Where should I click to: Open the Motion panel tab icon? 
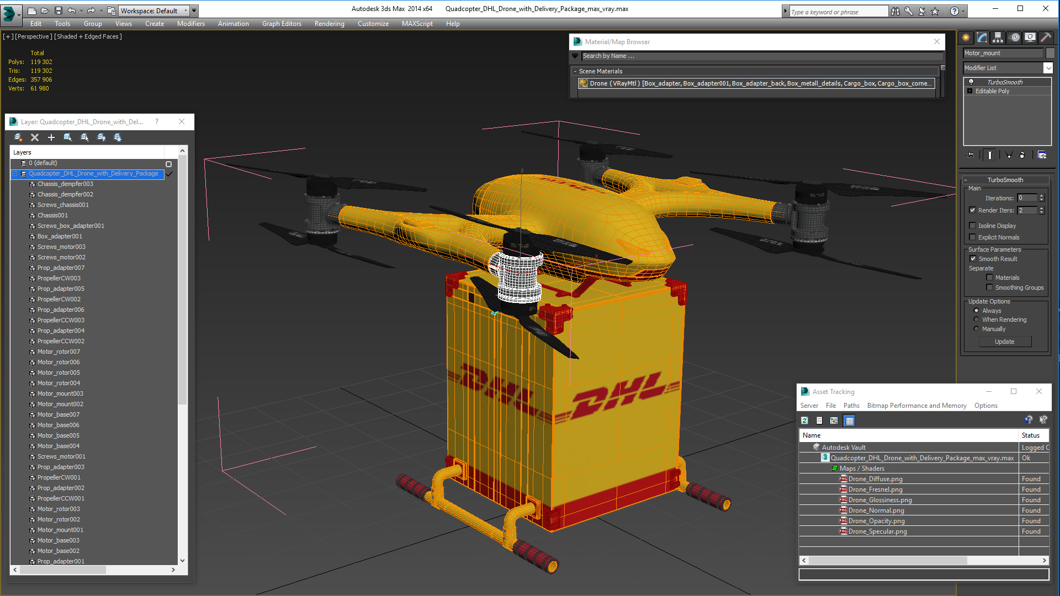point(1015,38)
